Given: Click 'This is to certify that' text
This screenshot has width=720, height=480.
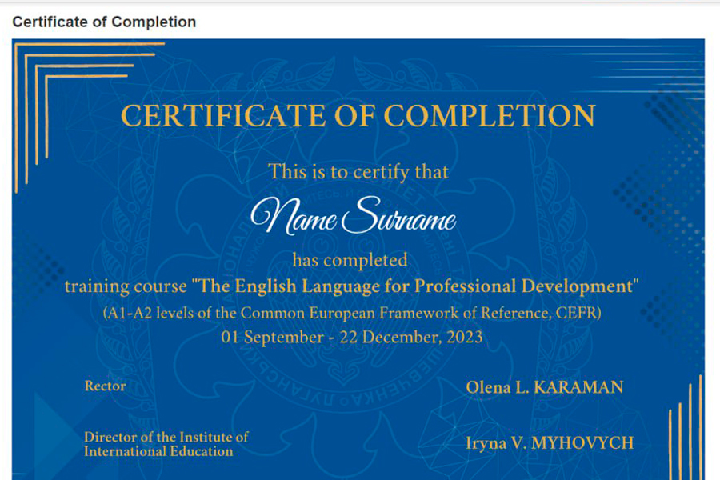Looking at the screenshot, I should tap(358, 171).
